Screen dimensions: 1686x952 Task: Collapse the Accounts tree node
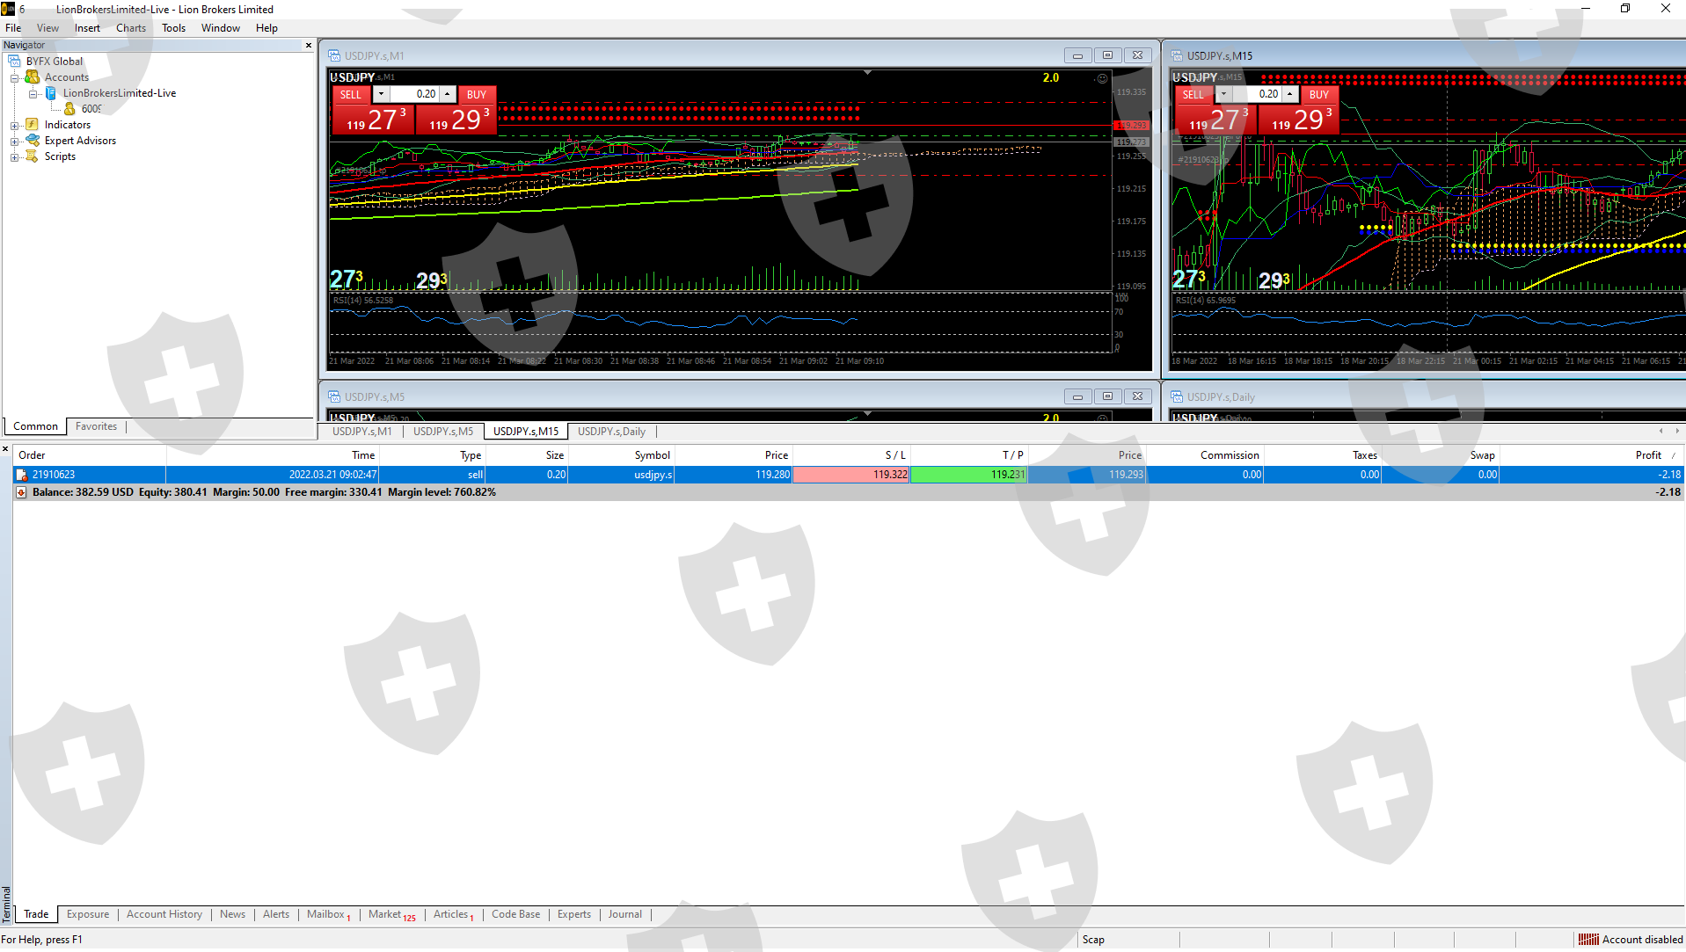pos(14,78)
